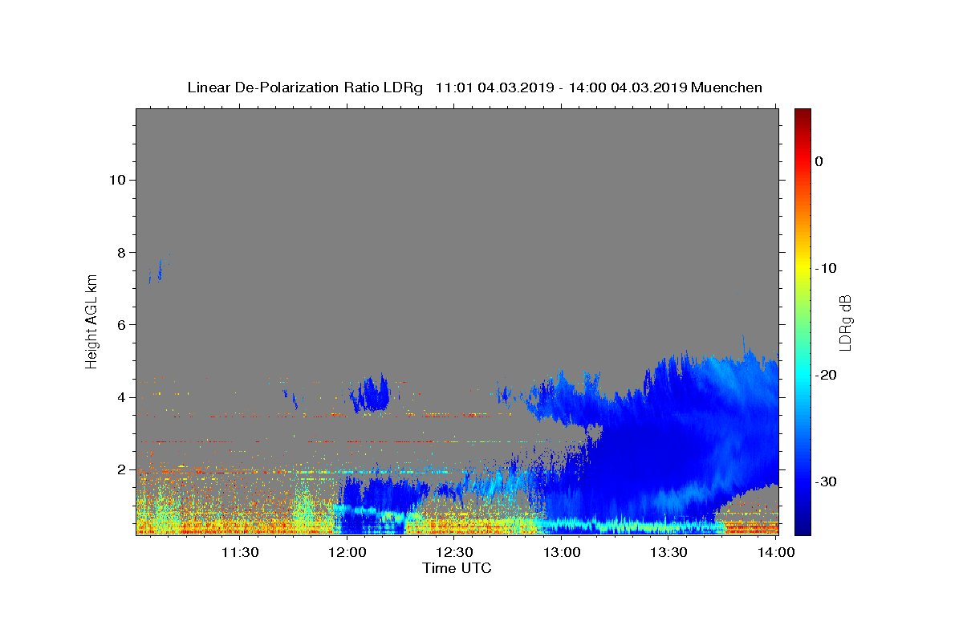The width and height of the screenshot is (963, 642).
Task: Click the height tick label 8
Action: click(x=121, y=252)
